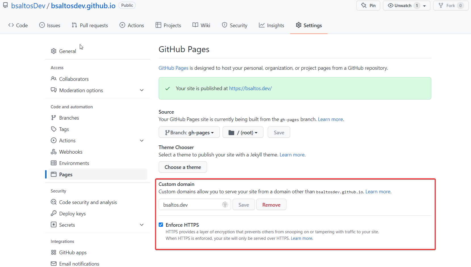Click the Code tab brackets icon
471x267 pixels.
(11, 25)
